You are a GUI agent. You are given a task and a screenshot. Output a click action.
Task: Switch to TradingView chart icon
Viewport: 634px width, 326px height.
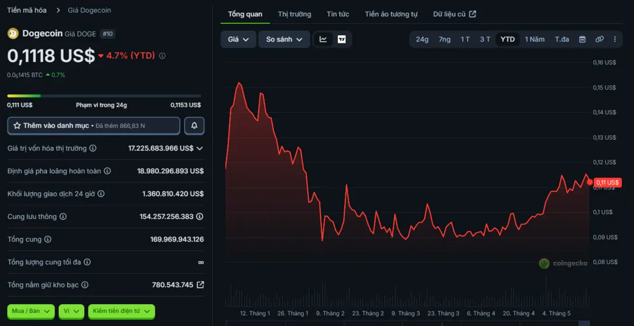(x=342, y=39)
